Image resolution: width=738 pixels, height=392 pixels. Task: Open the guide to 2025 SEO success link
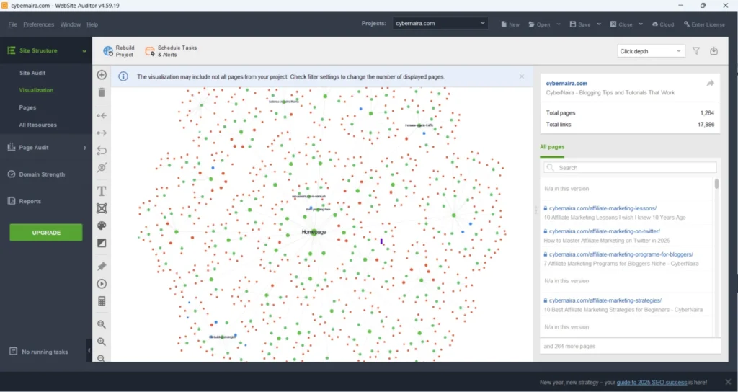(652, 382)
